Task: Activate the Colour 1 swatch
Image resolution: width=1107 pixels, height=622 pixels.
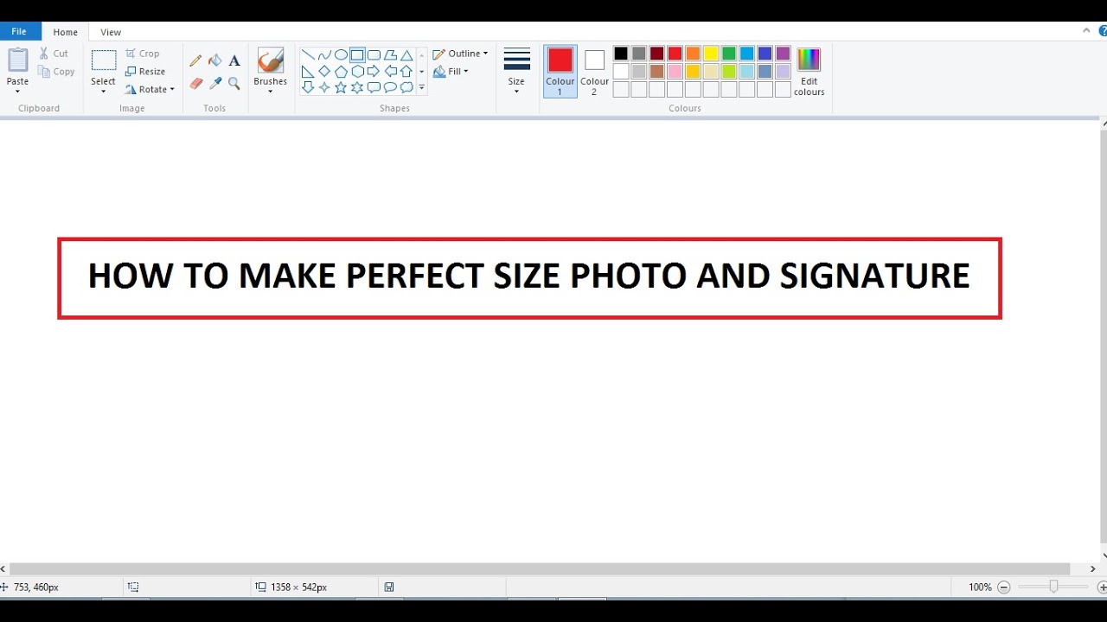Action: click(x=560, y=71)
